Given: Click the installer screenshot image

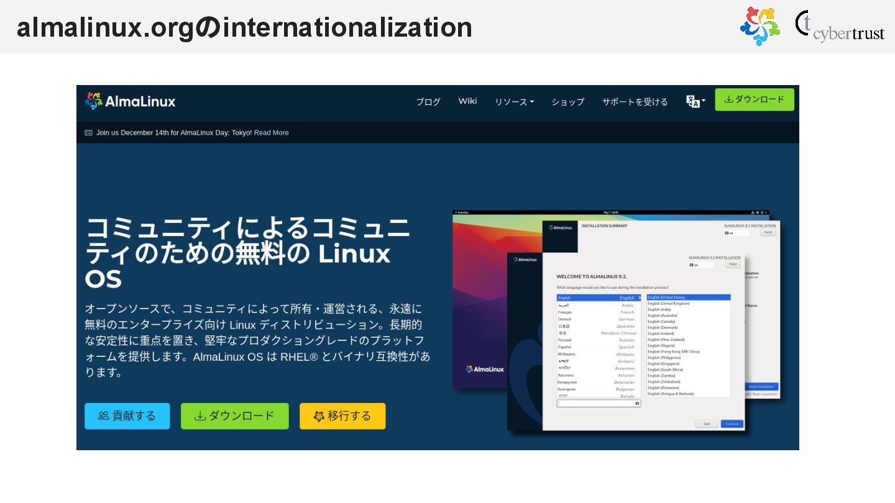Looking at the screenshot, I should click(617, 322).
